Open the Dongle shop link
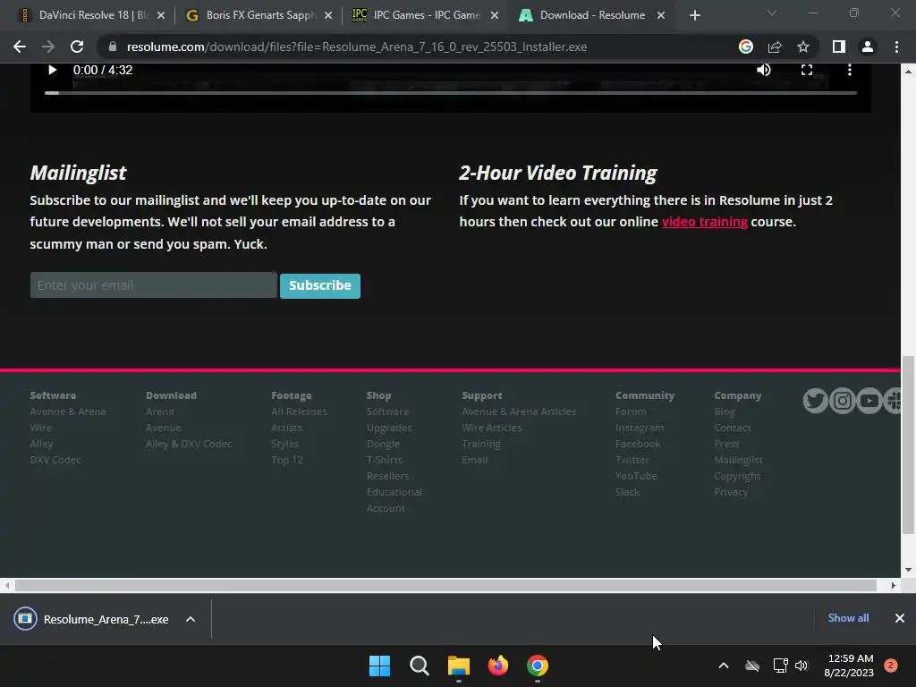Viewport: 916px width, 687px height. [x=383, y=444]
